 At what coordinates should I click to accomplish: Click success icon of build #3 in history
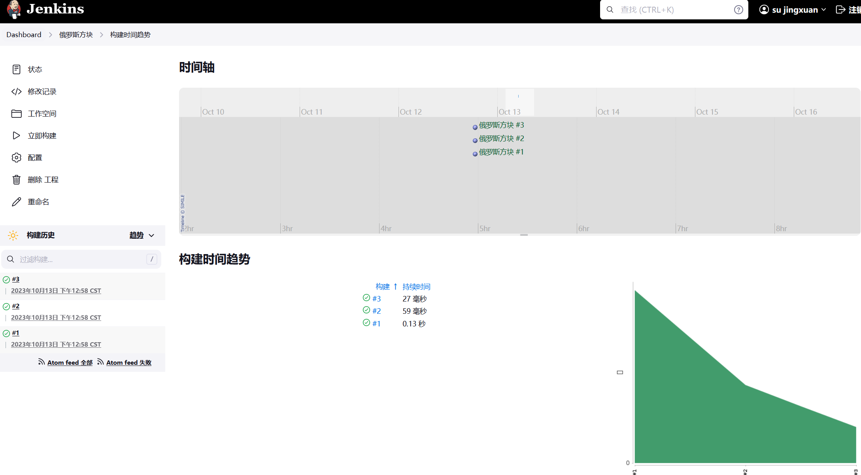point(6,280)
